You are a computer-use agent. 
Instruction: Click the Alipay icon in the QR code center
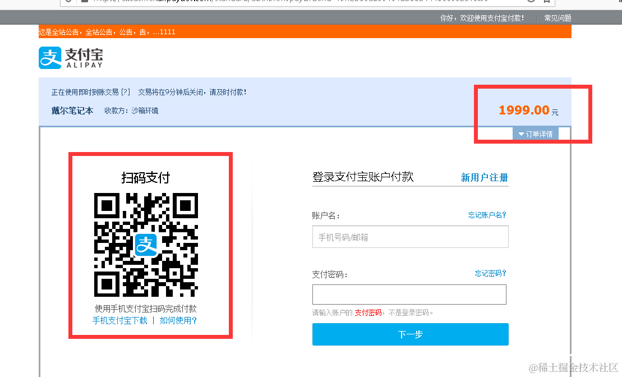tap(146, 245)
